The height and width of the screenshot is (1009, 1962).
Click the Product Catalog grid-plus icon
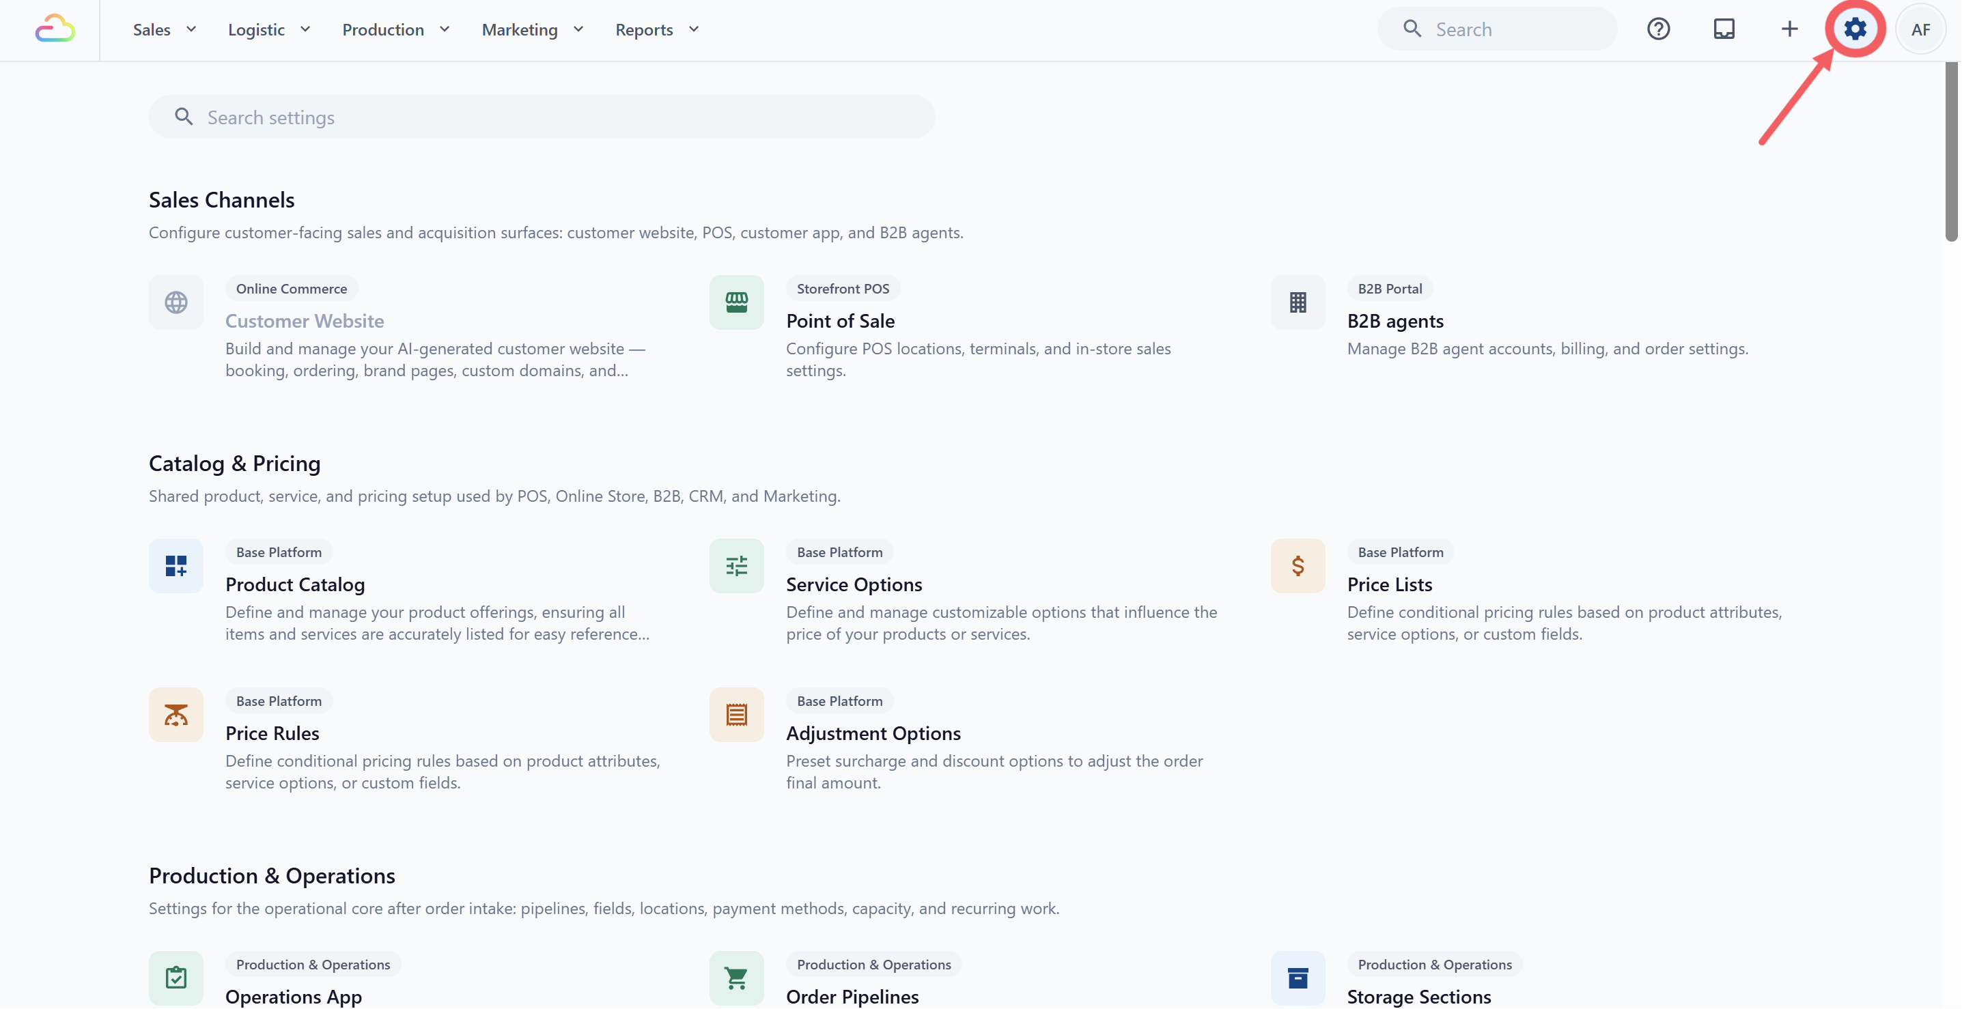coord(176,566)
